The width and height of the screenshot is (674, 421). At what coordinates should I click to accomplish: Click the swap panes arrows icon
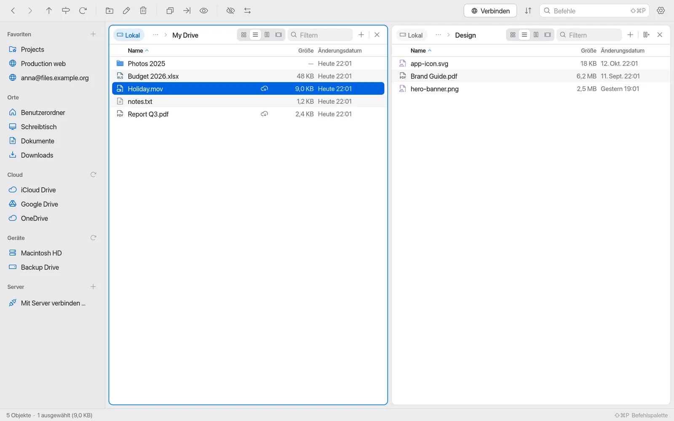[248, 11]
